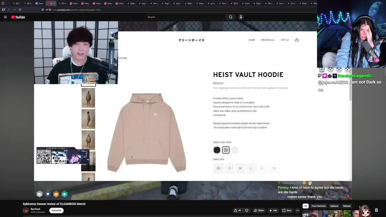Close the active YouTube browser tab

54,3
